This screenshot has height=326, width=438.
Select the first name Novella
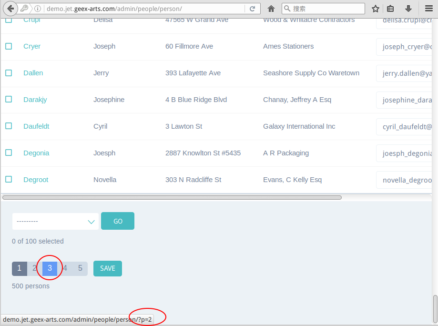tap(105, 180)
